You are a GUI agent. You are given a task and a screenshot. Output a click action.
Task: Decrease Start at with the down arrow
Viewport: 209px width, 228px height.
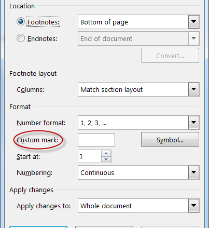tap(106, 159)
